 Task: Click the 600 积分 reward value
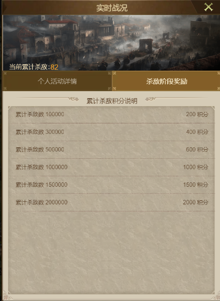click(x=197, y=150)
